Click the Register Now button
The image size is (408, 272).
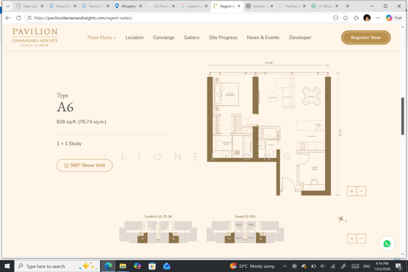[x=366, y=37]
